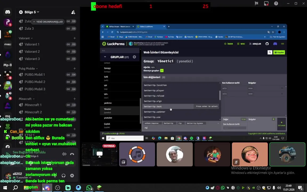
Task: Select the jeep avatar participant tile
Action: tap(287, 154)
